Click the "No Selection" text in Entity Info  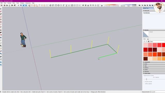147,13
